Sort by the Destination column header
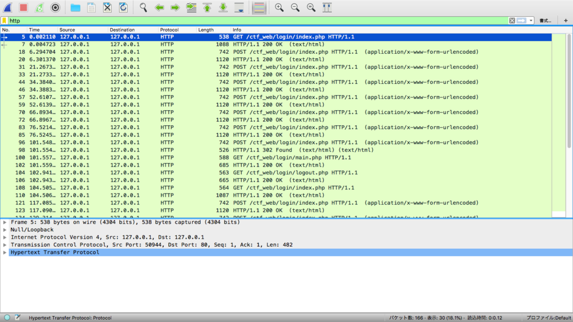The image size is (573, 322). 133,30
